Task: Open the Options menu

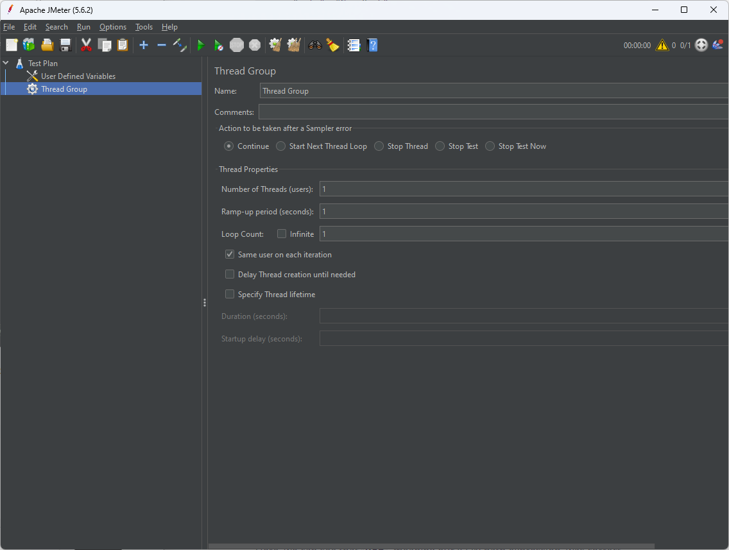Action: (x=113, y=27)
